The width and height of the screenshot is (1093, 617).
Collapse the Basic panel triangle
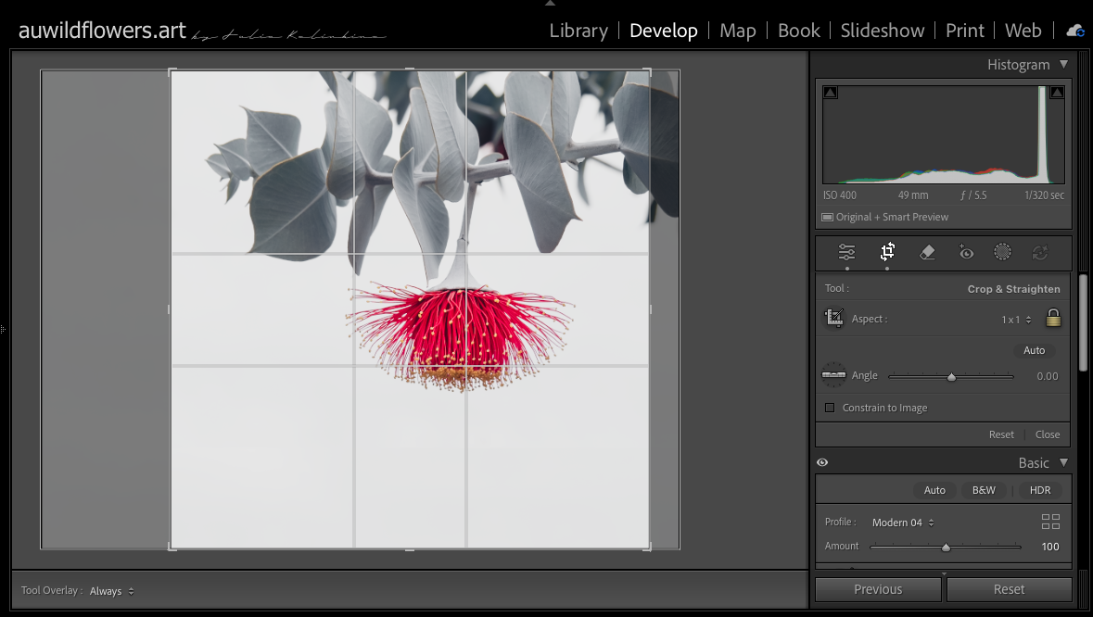[x=1063, y=461]
